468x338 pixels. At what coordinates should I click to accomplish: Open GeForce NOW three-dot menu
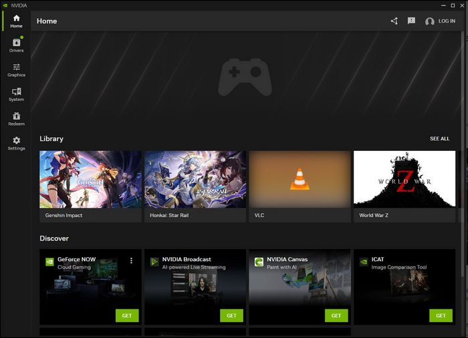[x=131, y=261]
